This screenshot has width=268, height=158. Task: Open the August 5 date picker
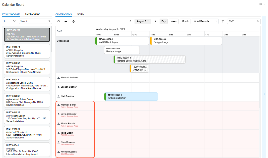(143, 21)
